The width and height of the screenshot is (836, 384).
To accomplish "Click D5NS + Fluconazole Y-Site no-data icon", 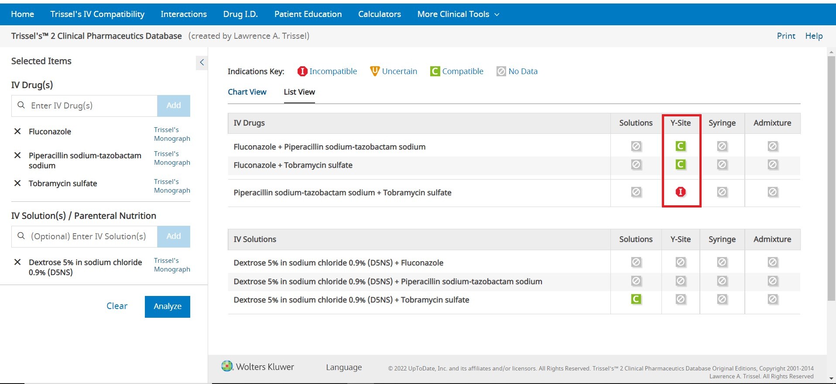I will 680,262.
